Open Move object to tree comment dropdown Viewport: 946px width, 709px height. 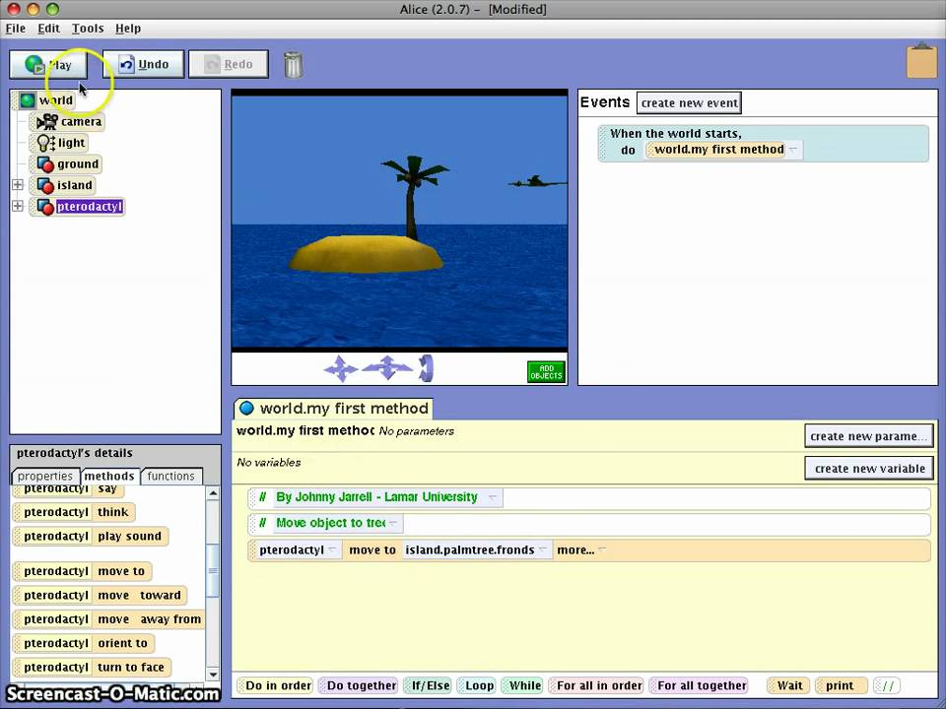393,523
